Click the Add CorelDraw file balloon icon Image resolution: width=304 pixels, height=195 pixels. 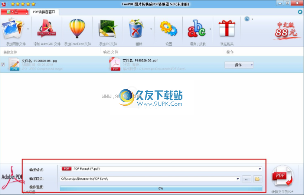click(x=77, y=28)
